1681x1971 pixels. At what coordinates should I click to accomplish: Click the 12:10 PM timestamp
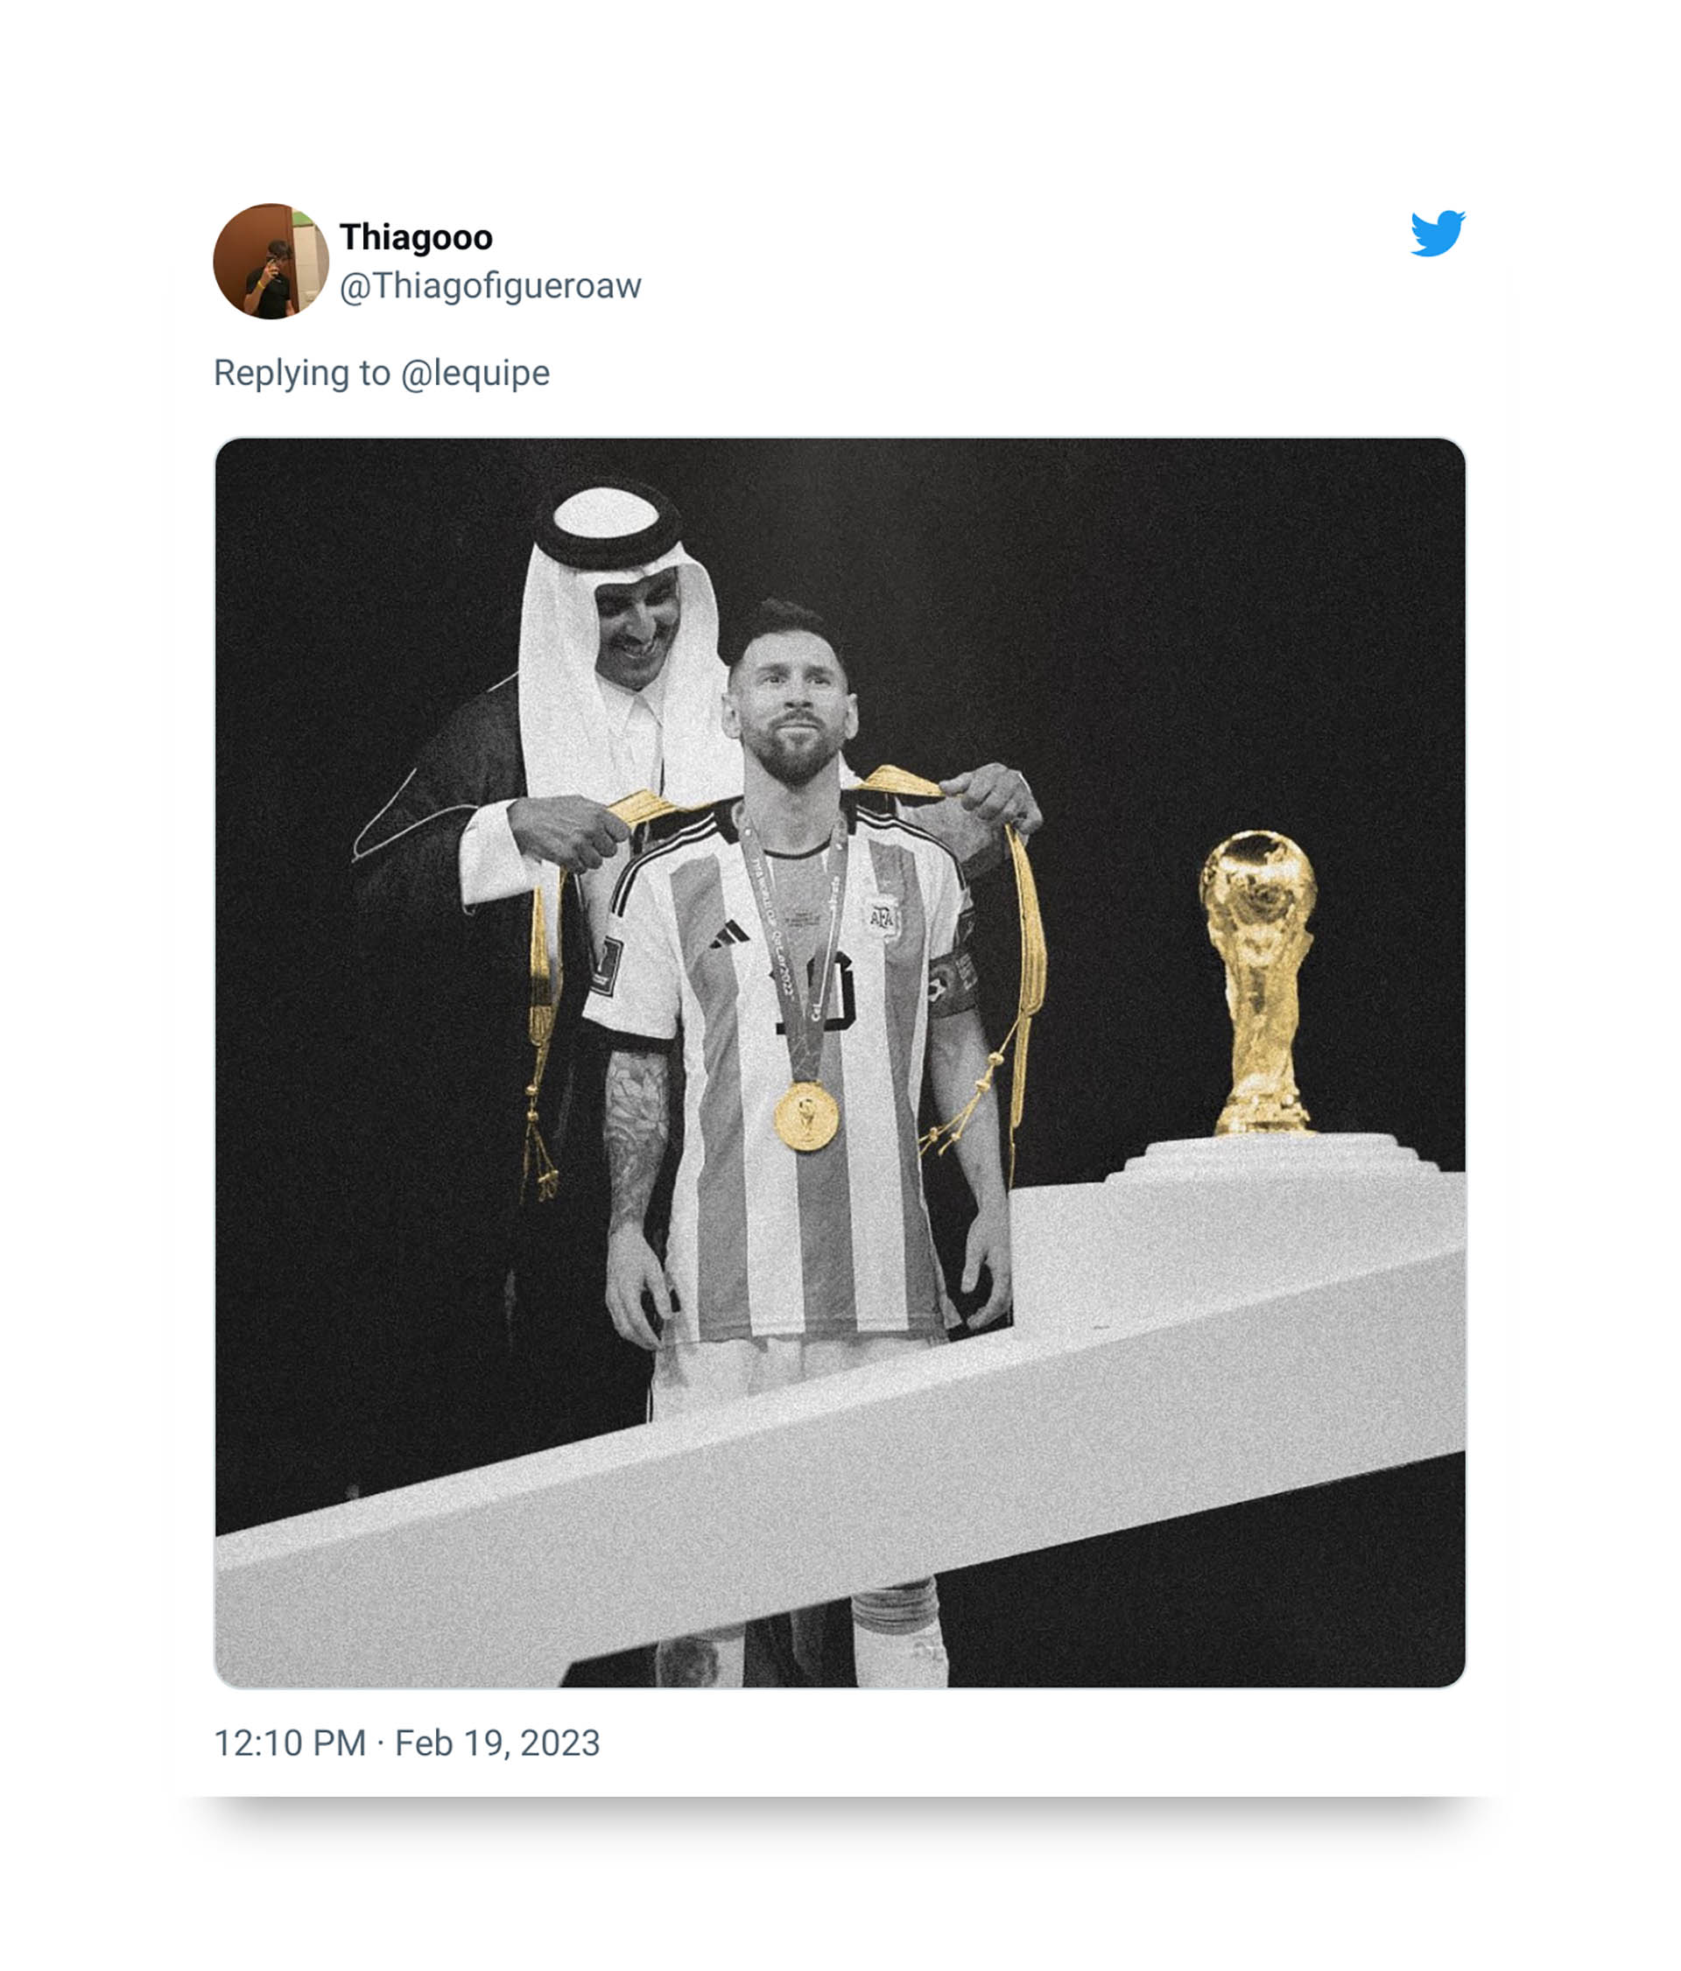[289, 1743]
